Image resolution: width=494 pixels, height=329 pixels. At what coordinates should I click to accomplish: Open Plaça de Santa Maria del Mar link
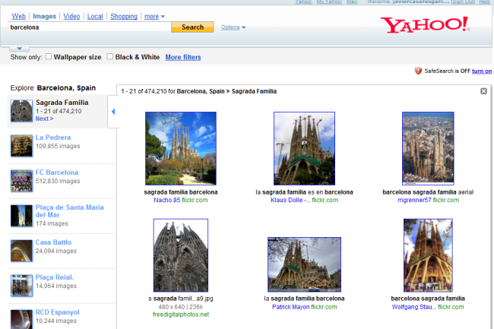(69, 211)
